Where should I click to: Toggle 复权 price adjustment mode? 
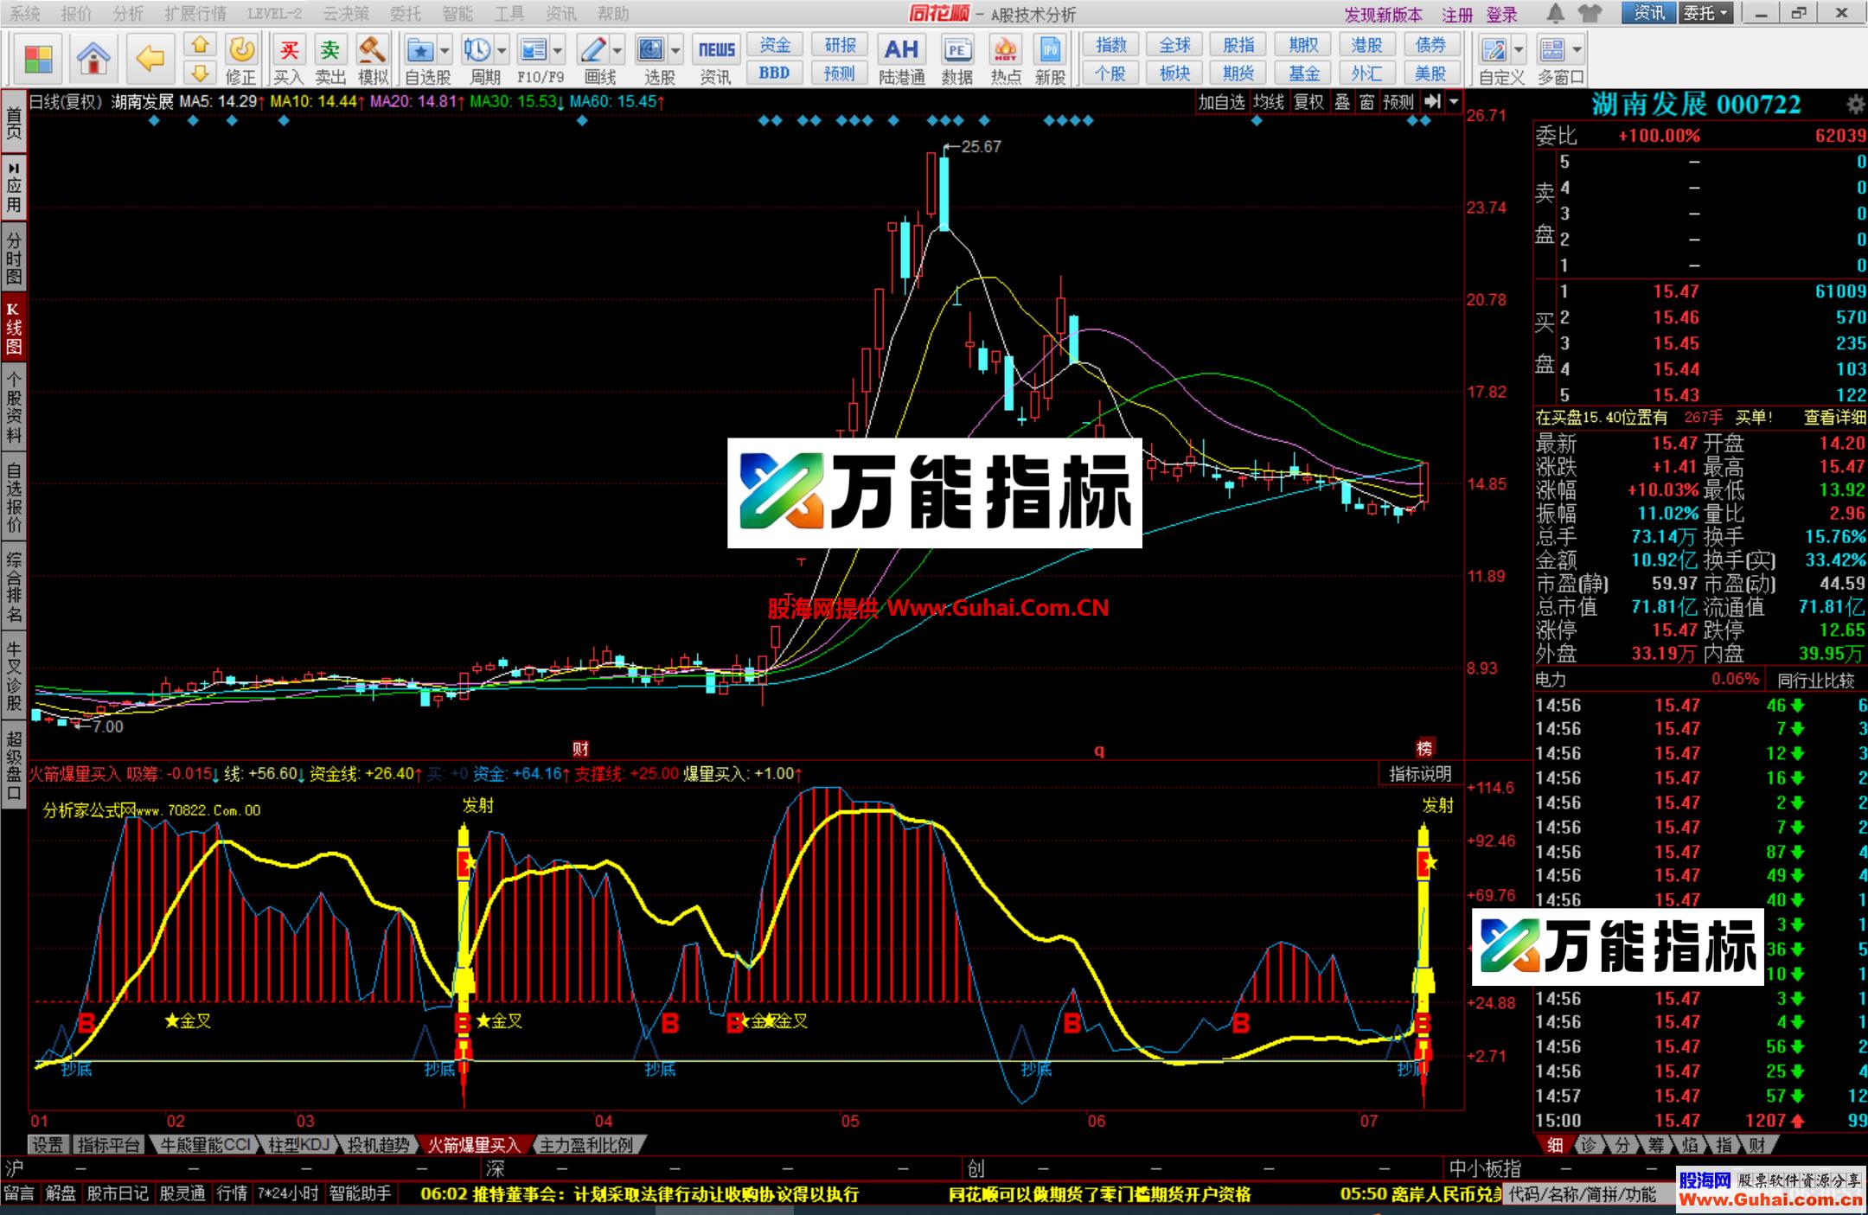(1308, 100)
